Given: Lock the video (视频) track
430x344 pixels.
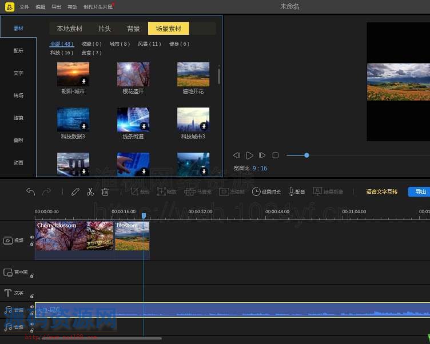Looking at the screenshot, I should pyautogui.click(x=32, y=243).
